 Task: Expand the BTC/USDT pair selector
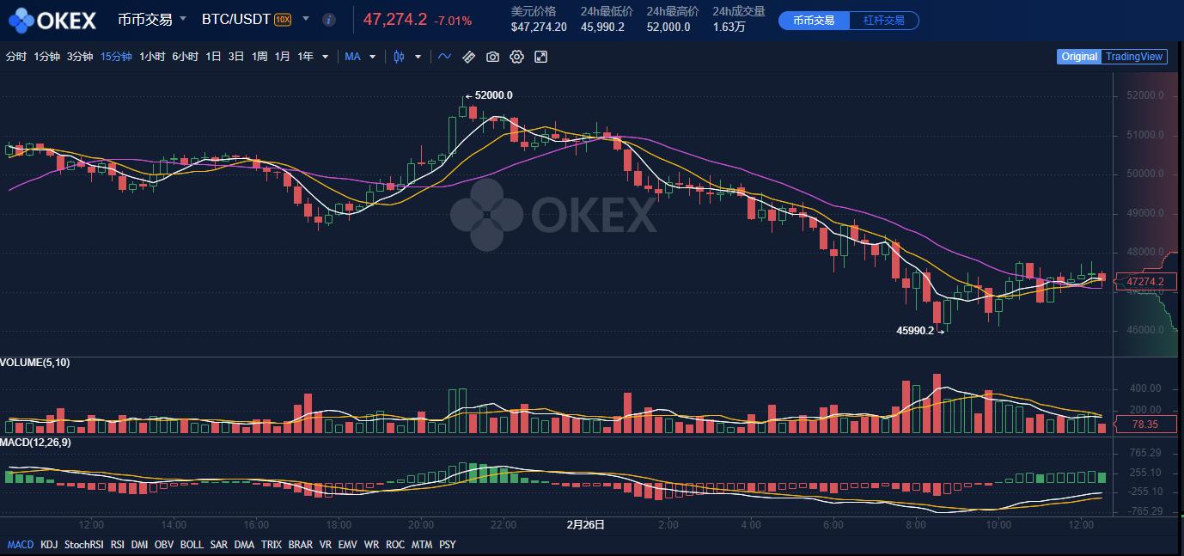pyautogui.click(x=305, y=19)
